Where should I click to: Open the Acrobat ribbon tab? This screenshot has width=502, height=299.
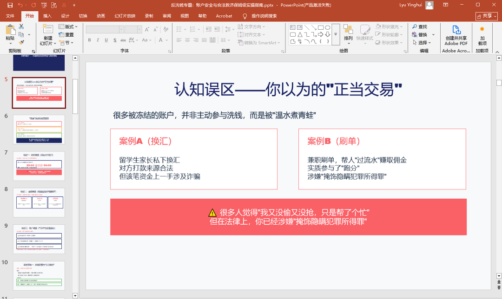click(224, 16)
